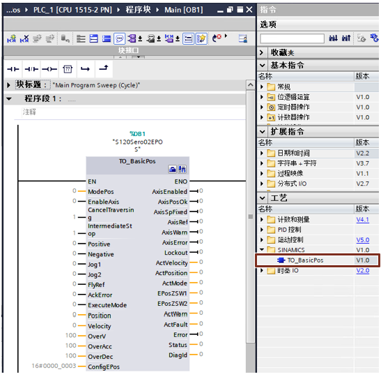Click the go-to-next-error arrow icon
This screenshot has height=379, width=381.
coord(217,38)
